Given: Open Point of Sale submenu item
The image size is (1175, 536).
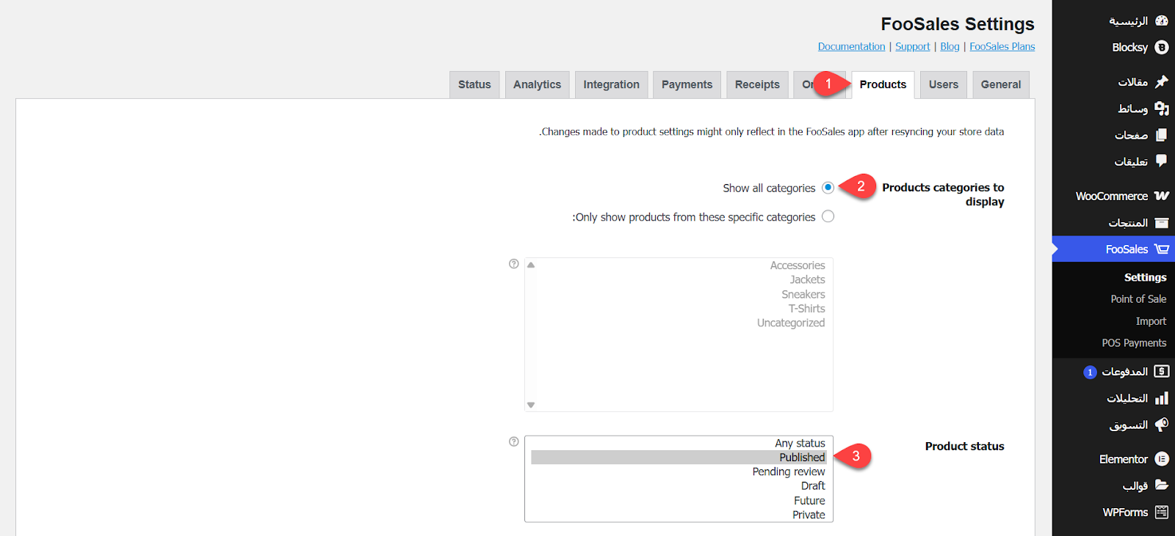Looking at the screenshot, I should point(1138,299).
